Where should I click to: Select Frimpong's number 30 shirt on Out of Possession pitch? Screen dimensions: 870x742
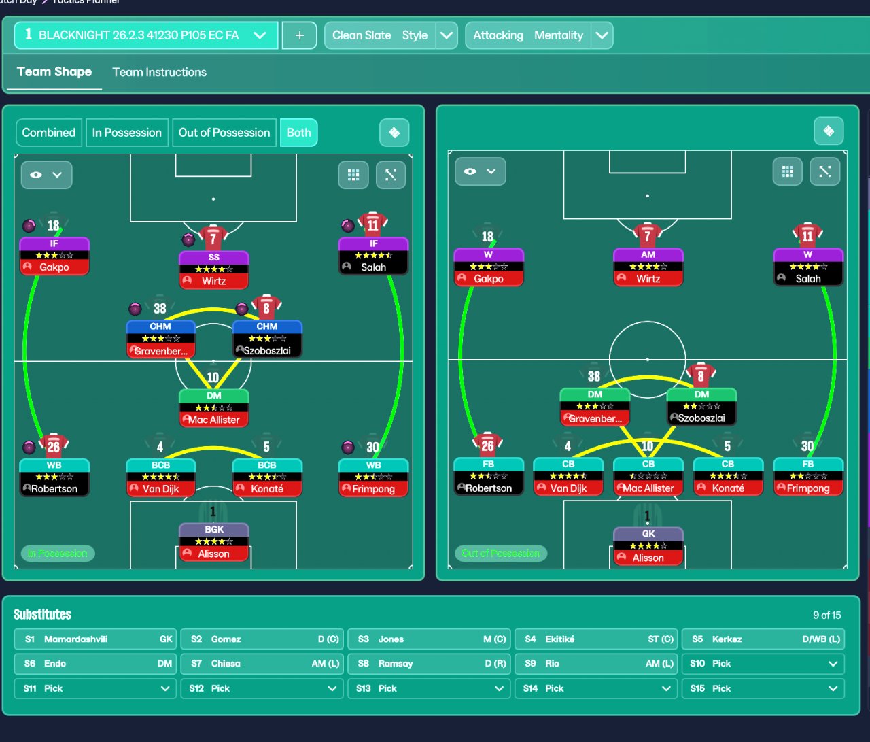(807, 445)
